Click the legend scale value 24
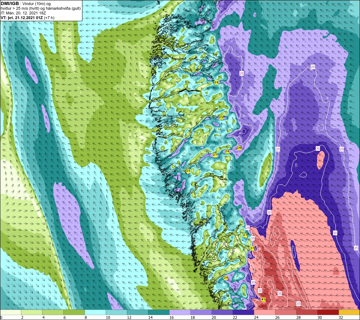 click(x=256, y=318)
